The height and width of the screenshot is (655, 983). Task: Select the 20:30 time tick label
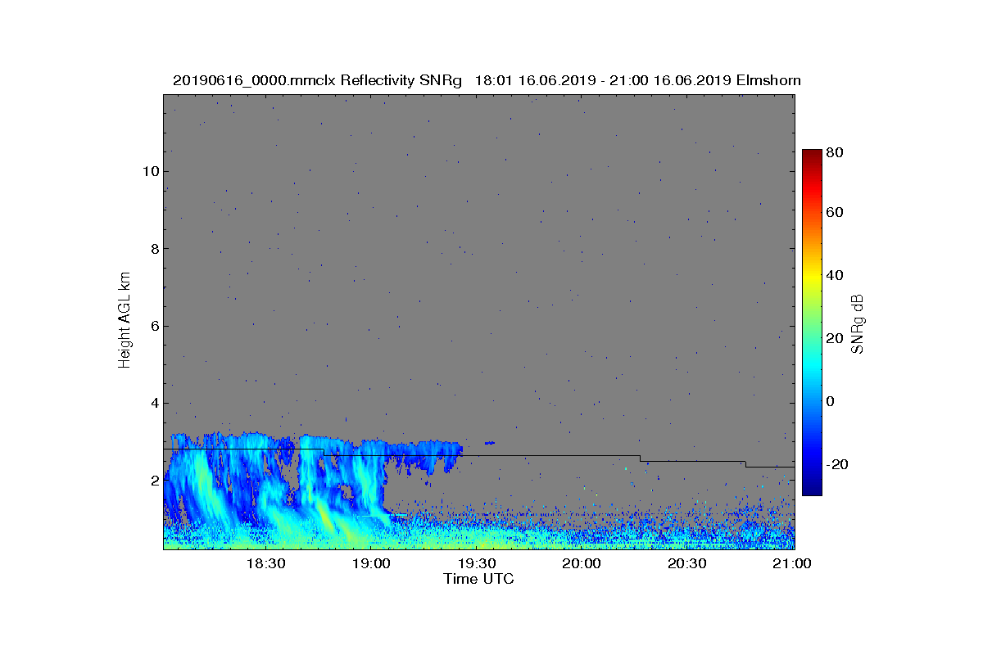point(687,563)
